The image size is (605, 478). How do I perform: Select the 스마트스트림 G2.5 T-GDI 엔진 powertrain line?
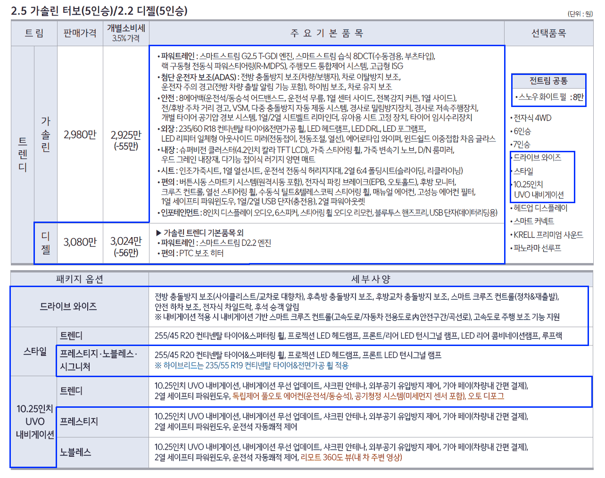[296, 61]
